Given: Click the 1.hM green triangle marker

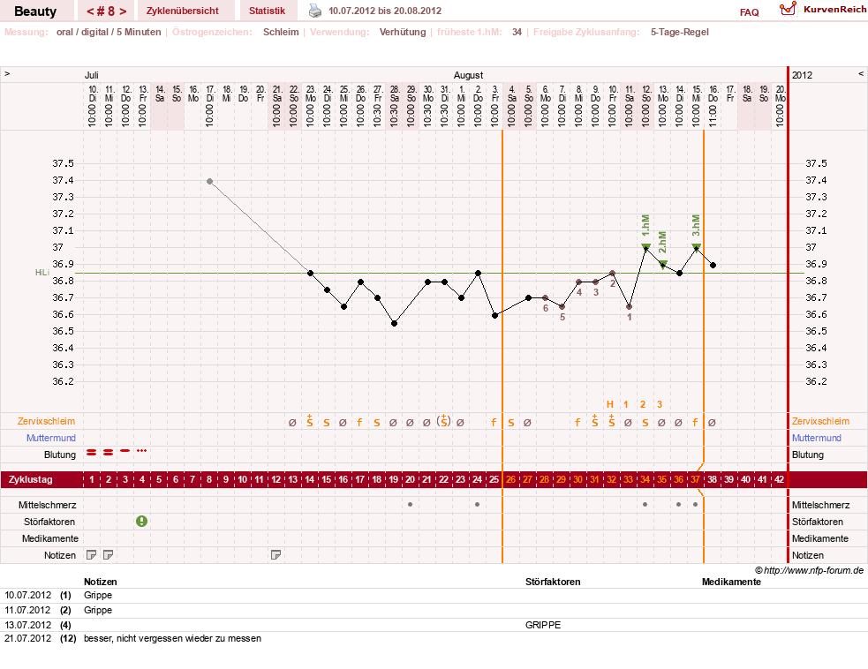Looking at the screenshot, I should (x=645, y=247).
